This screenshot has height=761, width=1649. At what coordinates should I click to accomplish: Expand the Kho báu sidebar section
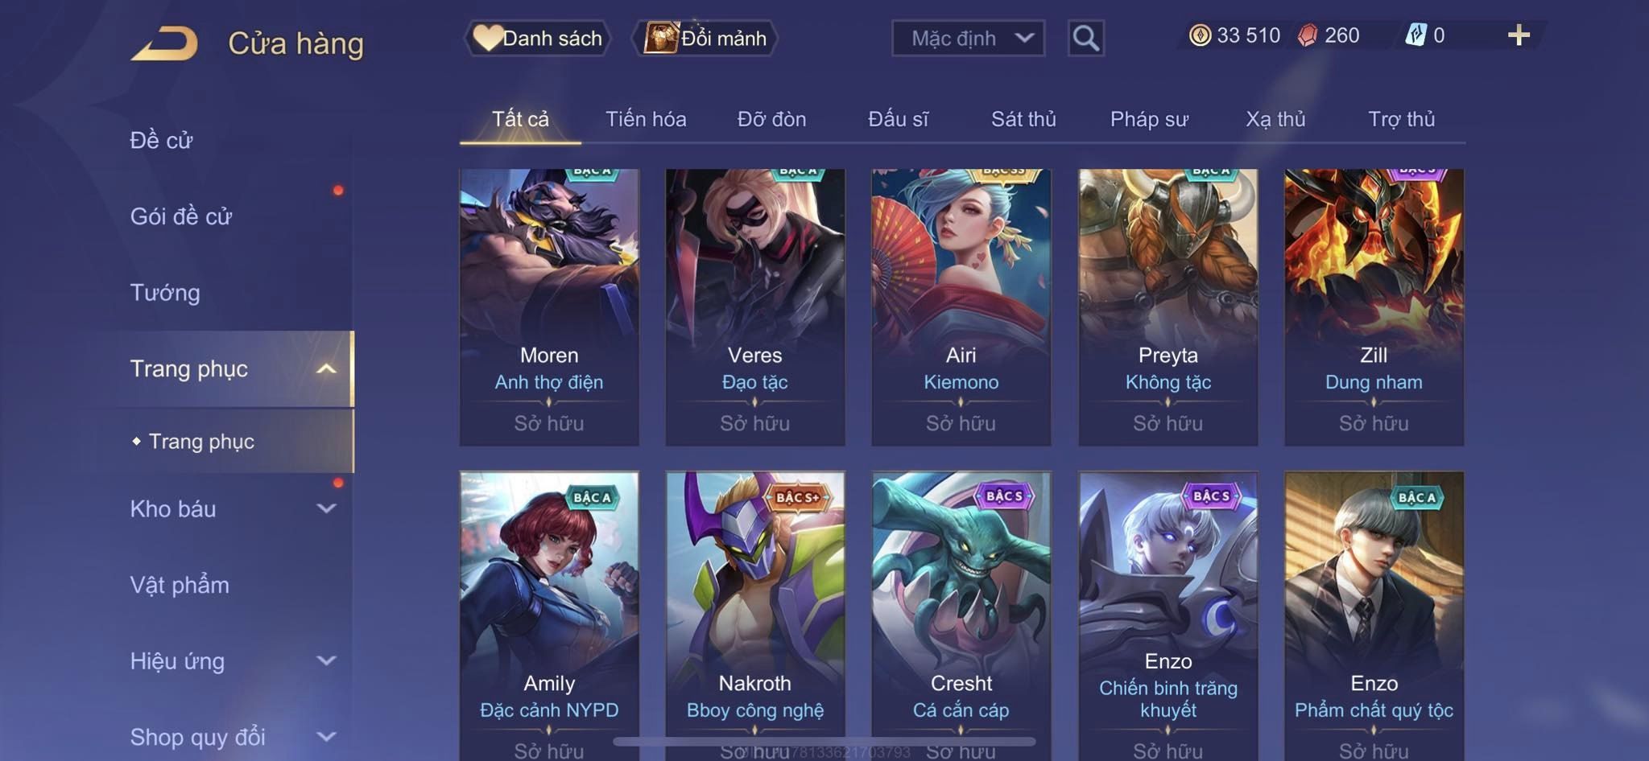[x=232, y=508]
